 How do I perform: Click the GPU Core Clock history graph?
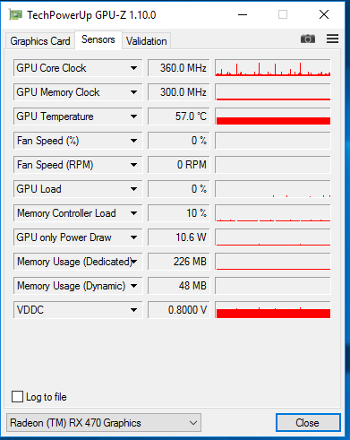point(273,68)
